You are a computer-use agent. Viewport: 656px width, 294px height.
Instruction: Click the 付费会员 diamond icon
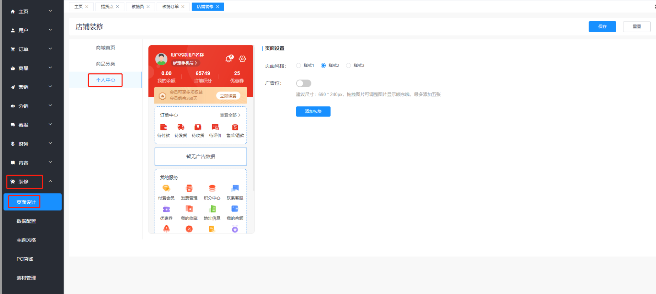point(166,188)
